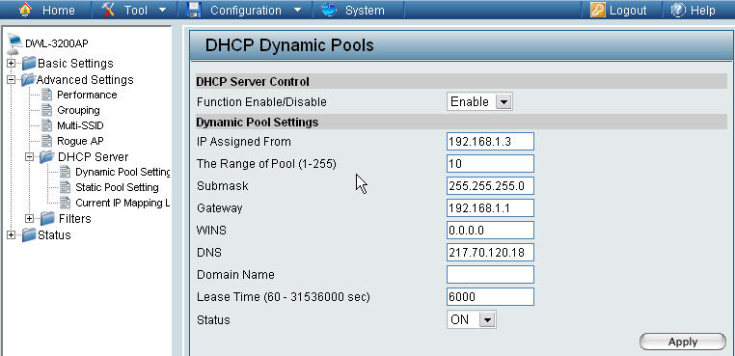
Task: Click the Configuration floppy disk icon
Action: 193,10
